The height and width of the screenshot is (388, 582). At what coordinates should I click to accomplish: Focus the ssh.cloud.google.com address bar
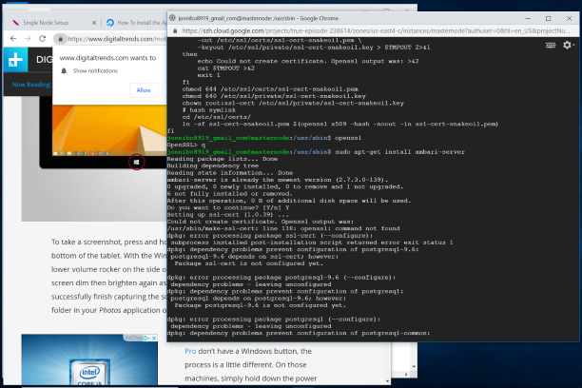376,30
